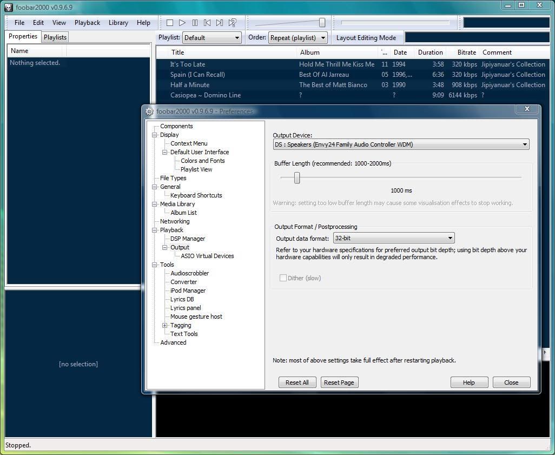This screenshot has height=455, width=555.
Task: Open the Output Device dropdown
Action: point(401,144)
